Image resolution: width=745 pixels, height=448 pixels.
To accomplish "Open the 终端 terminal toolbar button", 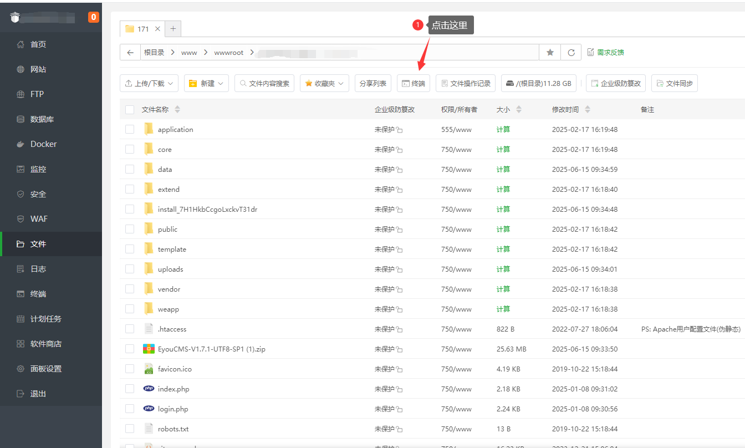I will (413, 83).
